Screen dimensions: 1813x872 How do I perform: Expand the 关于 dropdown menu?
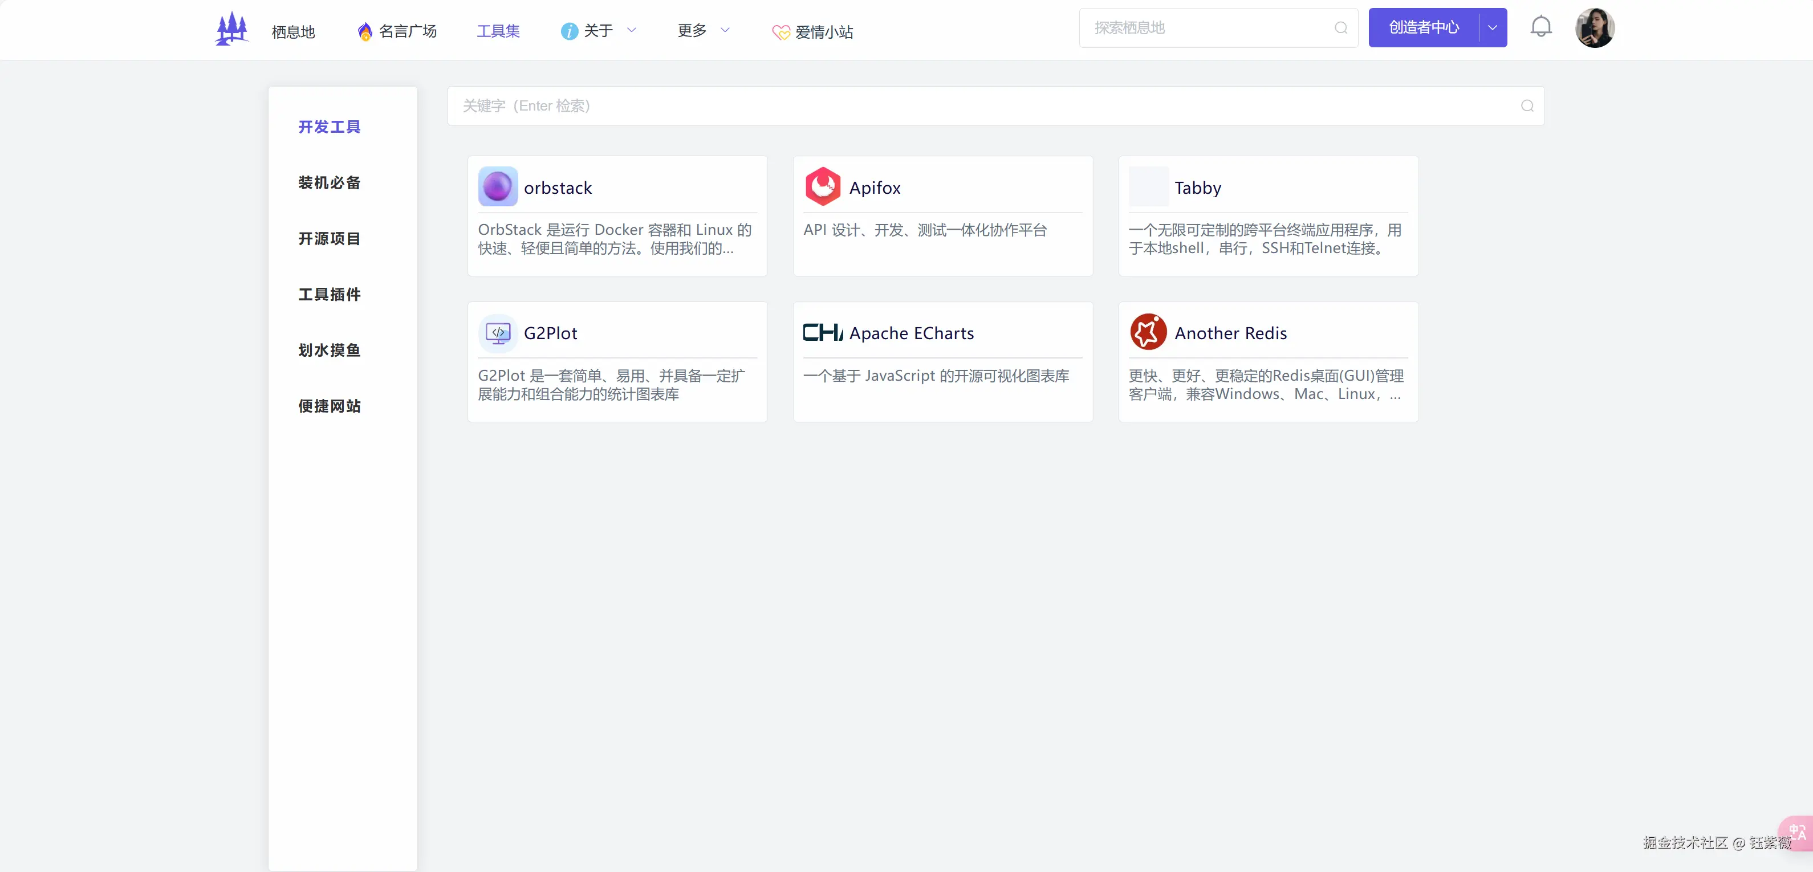(x=599, y=30)
